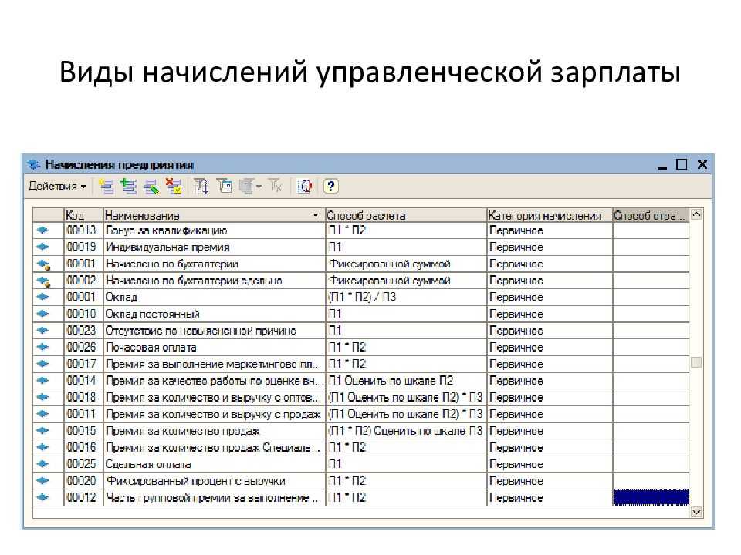Image resolution: width=741 pixels, height=555 pixels.
Task: Click code cell 00013
Action: click(83, 230)
